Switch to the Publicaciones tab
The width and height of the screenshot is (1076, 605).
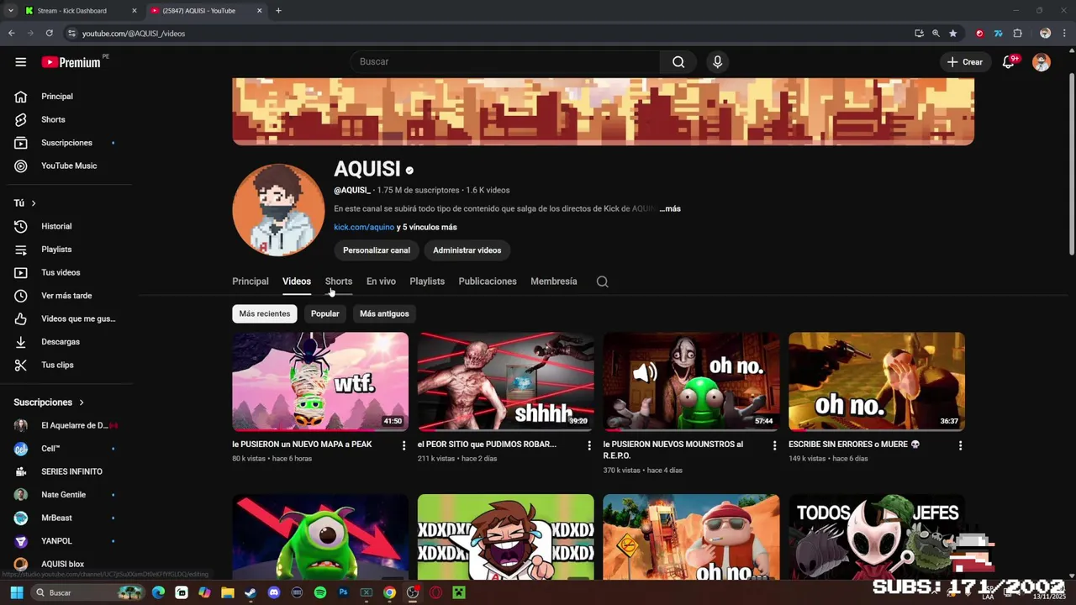coord(488,281)
